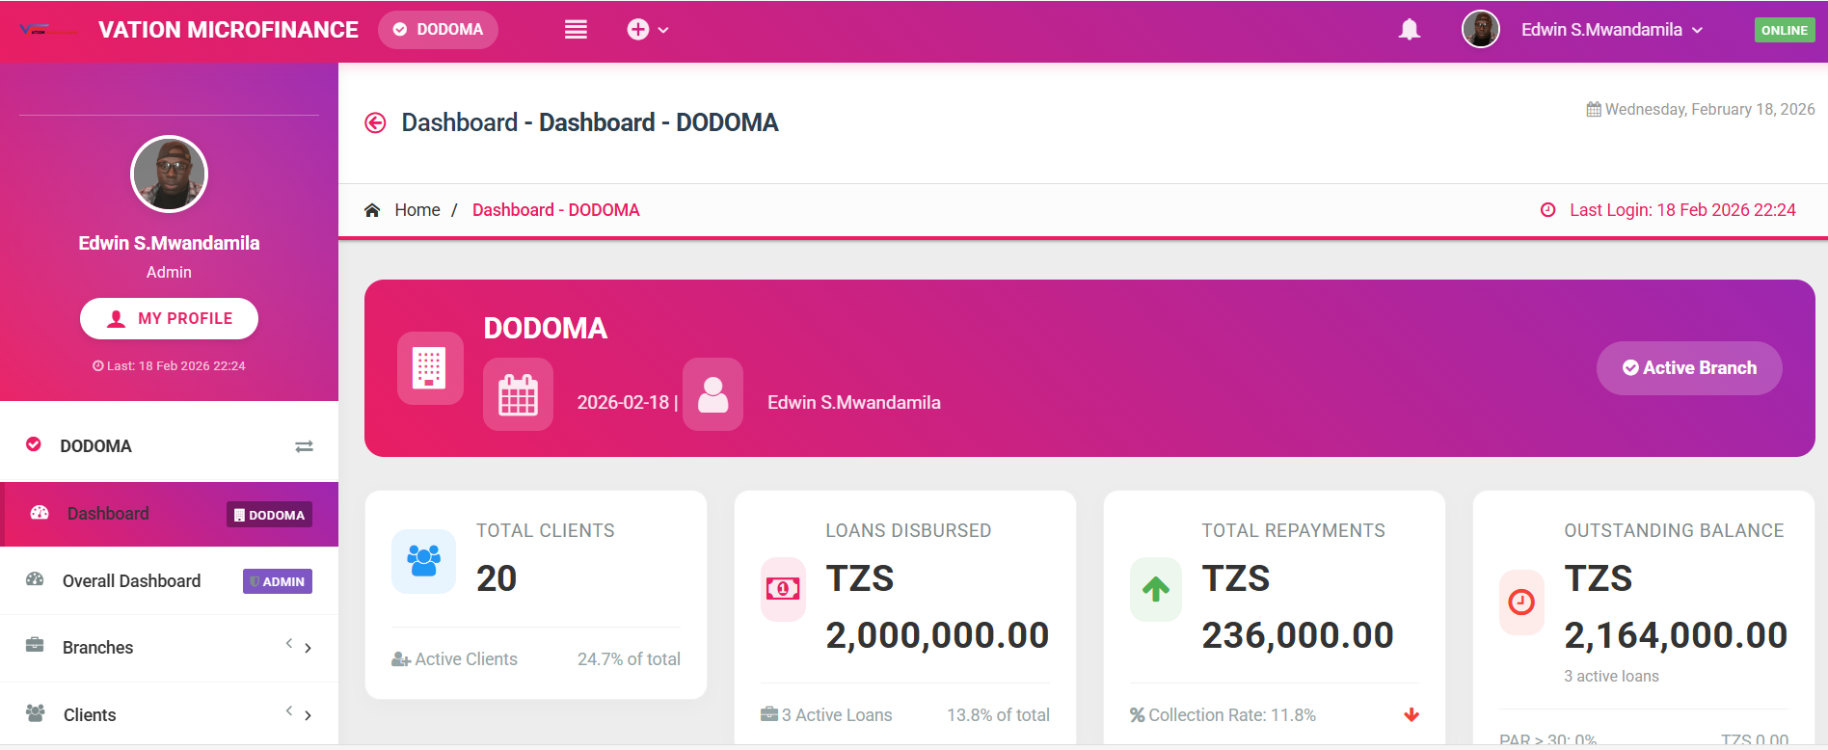The image size is (1828, 750).
Task: Click the Home breadcrumb link
Action: [417, 210]
